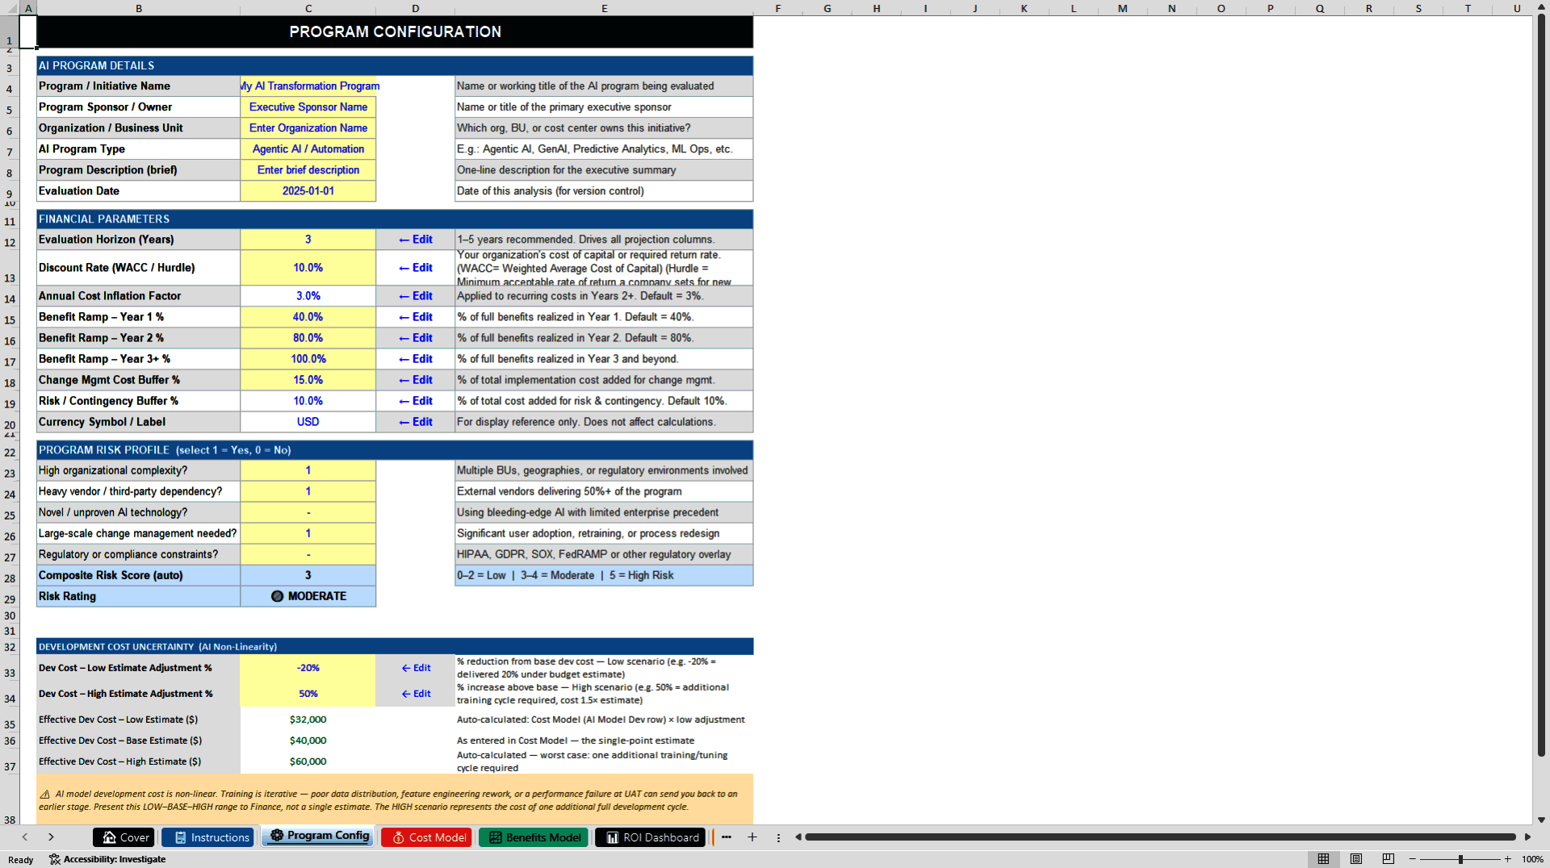
Task: Click Edit link for Risk Contingency Buffer
Action: click(x=416, y=401)
